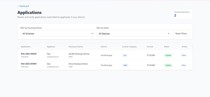Click Virudhunagar in the Gandhi Housing Scheme row

(x=107, y=55)
